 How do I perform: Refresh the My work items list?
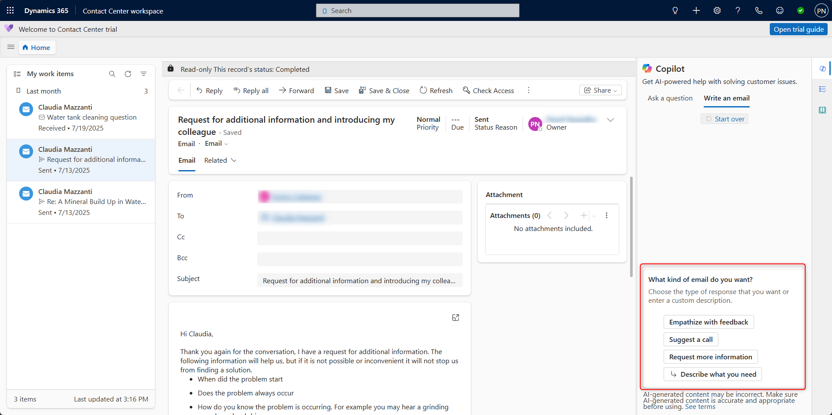128,74
